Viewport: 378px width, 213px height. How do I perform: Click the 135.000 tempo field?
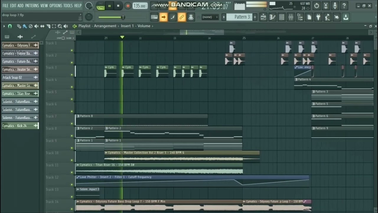(140, 6)
